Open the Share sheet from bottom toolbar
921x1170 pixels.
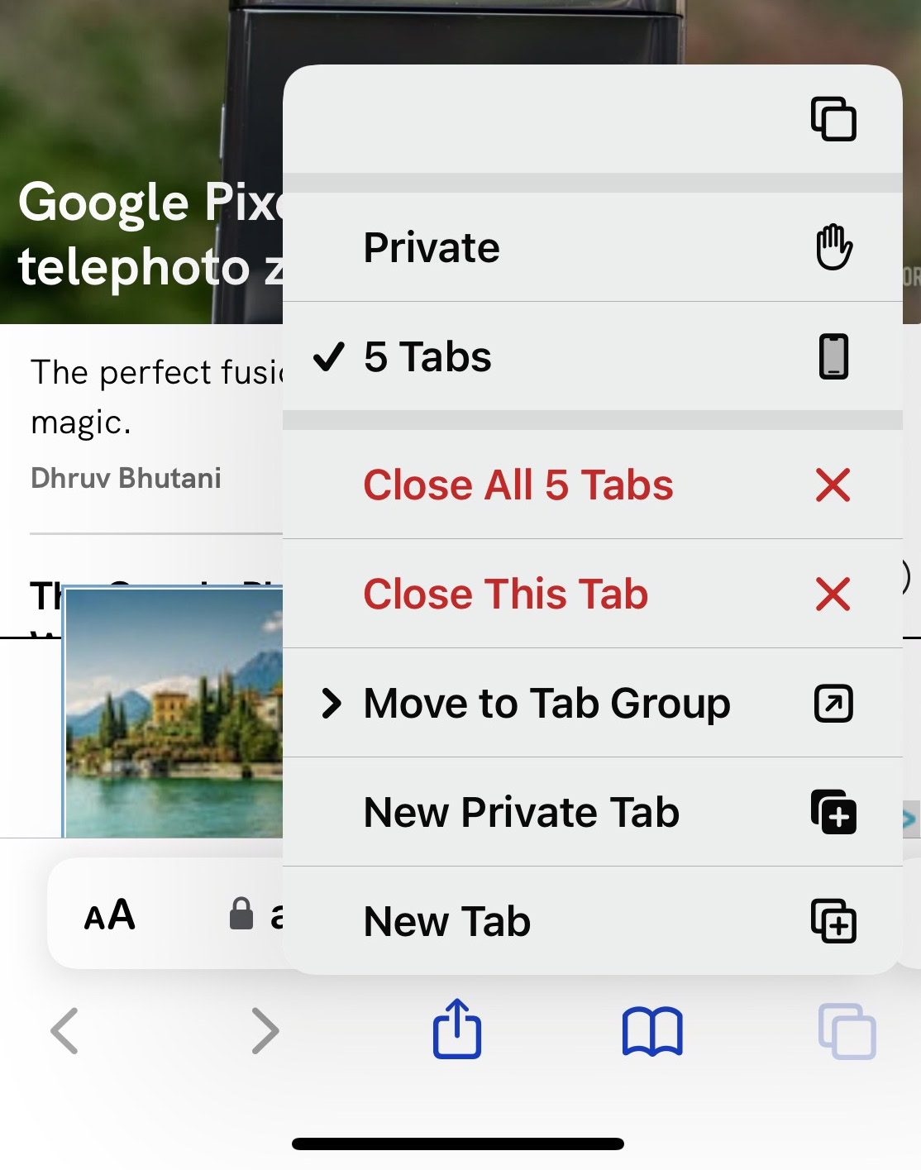[x=457, y=1029]
